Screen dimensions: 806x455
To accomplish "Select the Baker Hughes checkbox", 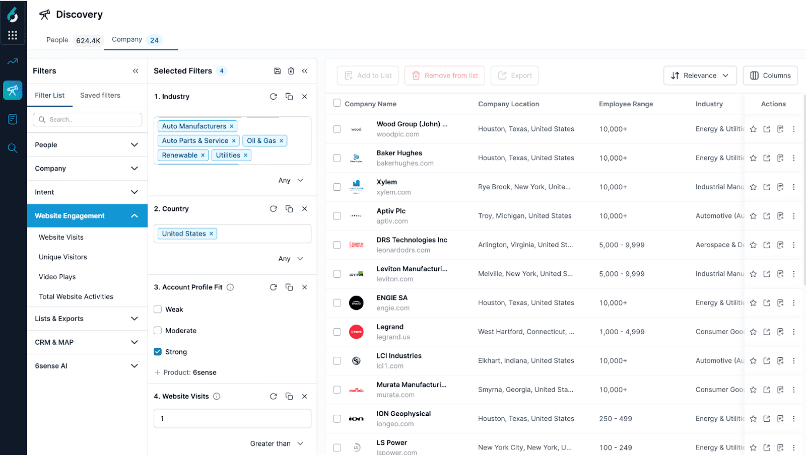I will pyautogui.click(x=337, y=158).
